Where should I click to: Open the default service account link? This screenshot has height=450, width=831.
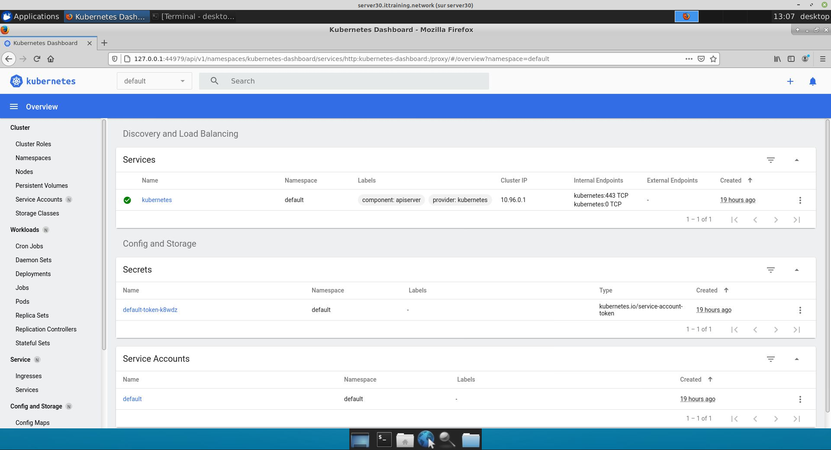(132, 399)
